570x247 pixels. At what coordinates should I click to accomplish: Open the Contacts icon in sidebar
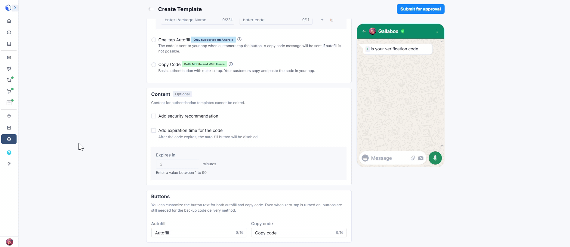pyautogui.click(x=9, y=44)
